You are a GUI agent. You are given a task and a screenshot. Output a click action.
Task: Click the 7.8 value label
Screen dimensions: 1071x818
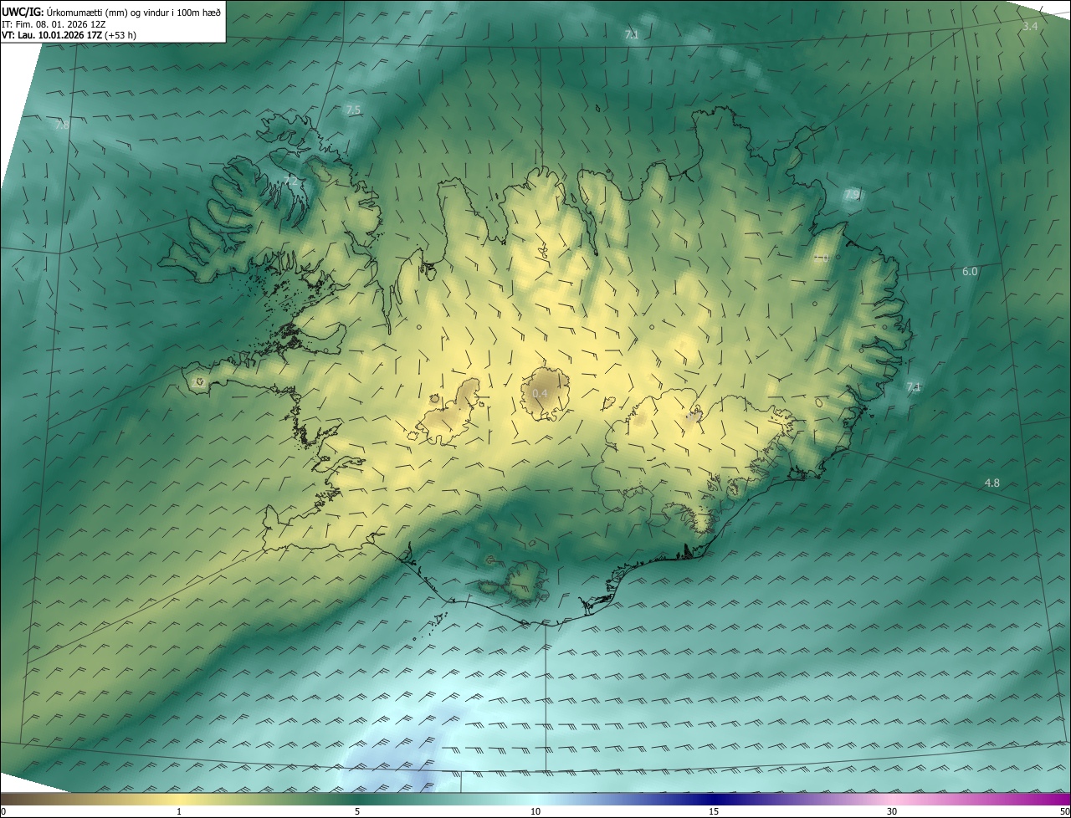pyautogui.click(x=62, y=125)
